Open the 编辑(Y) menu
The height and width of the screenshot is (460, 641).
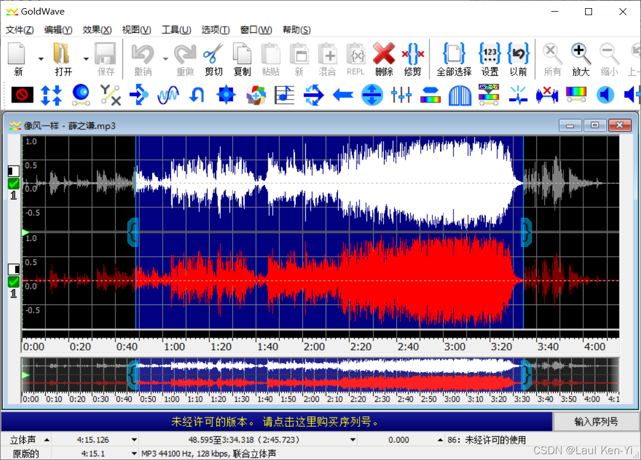(x=58, y=30)
